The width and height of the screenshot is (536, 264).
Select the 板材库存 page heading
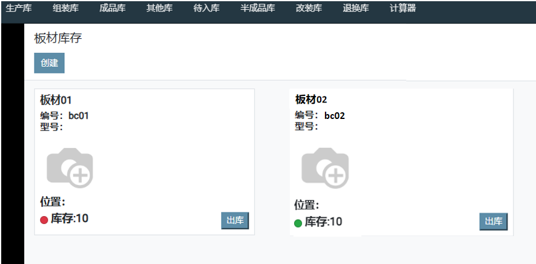[58, 38]
